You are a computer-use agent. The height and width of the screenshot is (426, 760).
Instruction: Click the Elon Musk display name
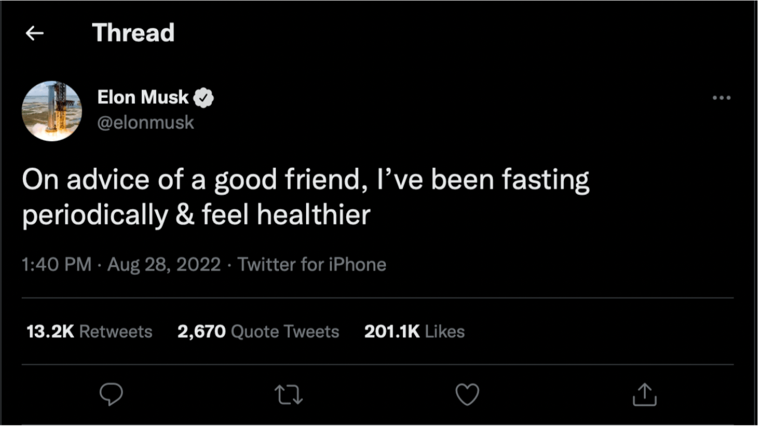pyautogui.click(x=143, y=97)
